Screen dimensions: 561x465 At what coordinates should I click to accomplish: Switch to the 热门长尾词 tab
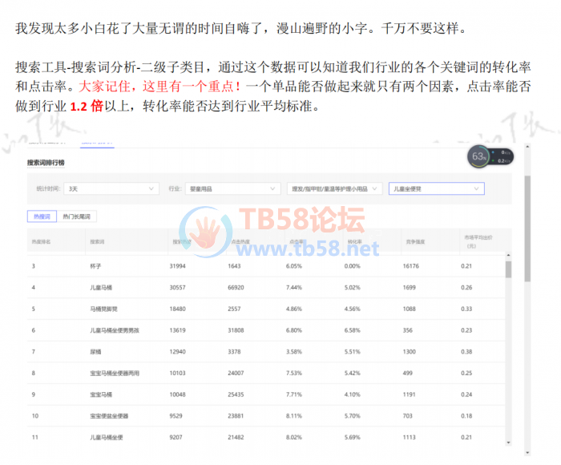pos(77,216)
